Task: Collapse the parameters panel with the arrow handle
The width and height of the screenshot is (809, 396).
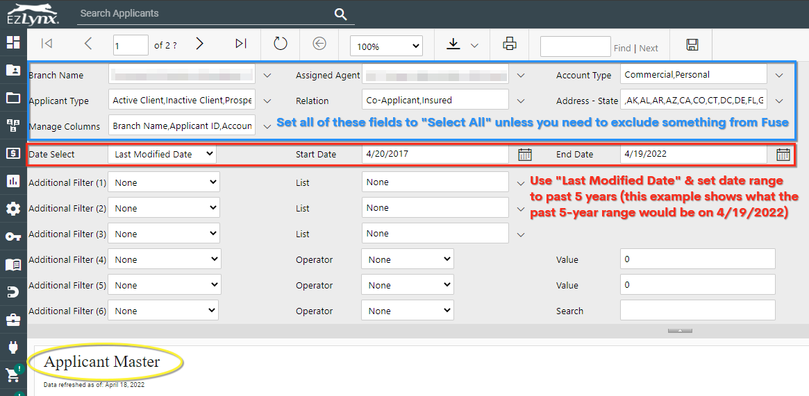Action: pos(680,331)
